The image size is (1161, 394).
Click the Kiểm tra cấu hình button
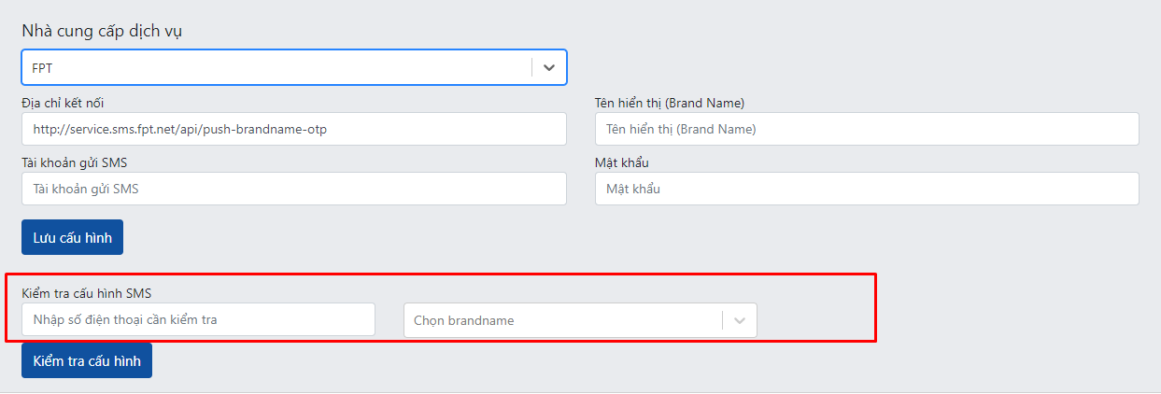tap(87, 360)
